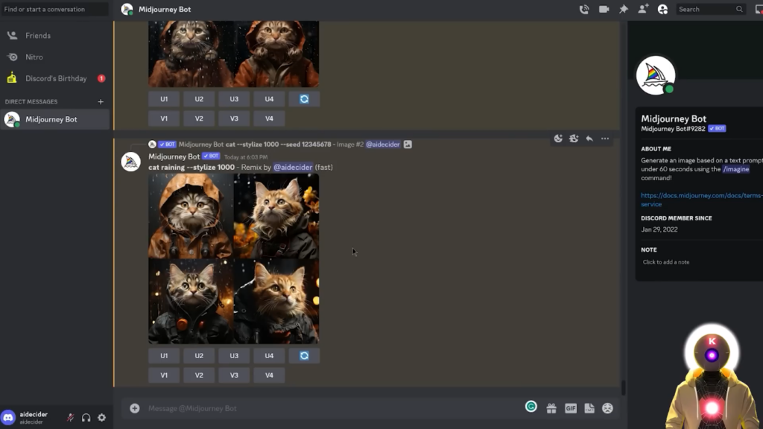Click Midjourney Bot avatar beside message
This screenshot has width=763, height=429.
pos(130,162)
